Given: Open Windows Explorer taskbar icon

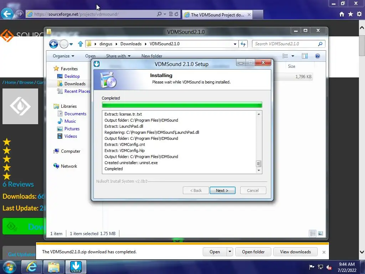Looking at the screenshot, I should 54,267.
